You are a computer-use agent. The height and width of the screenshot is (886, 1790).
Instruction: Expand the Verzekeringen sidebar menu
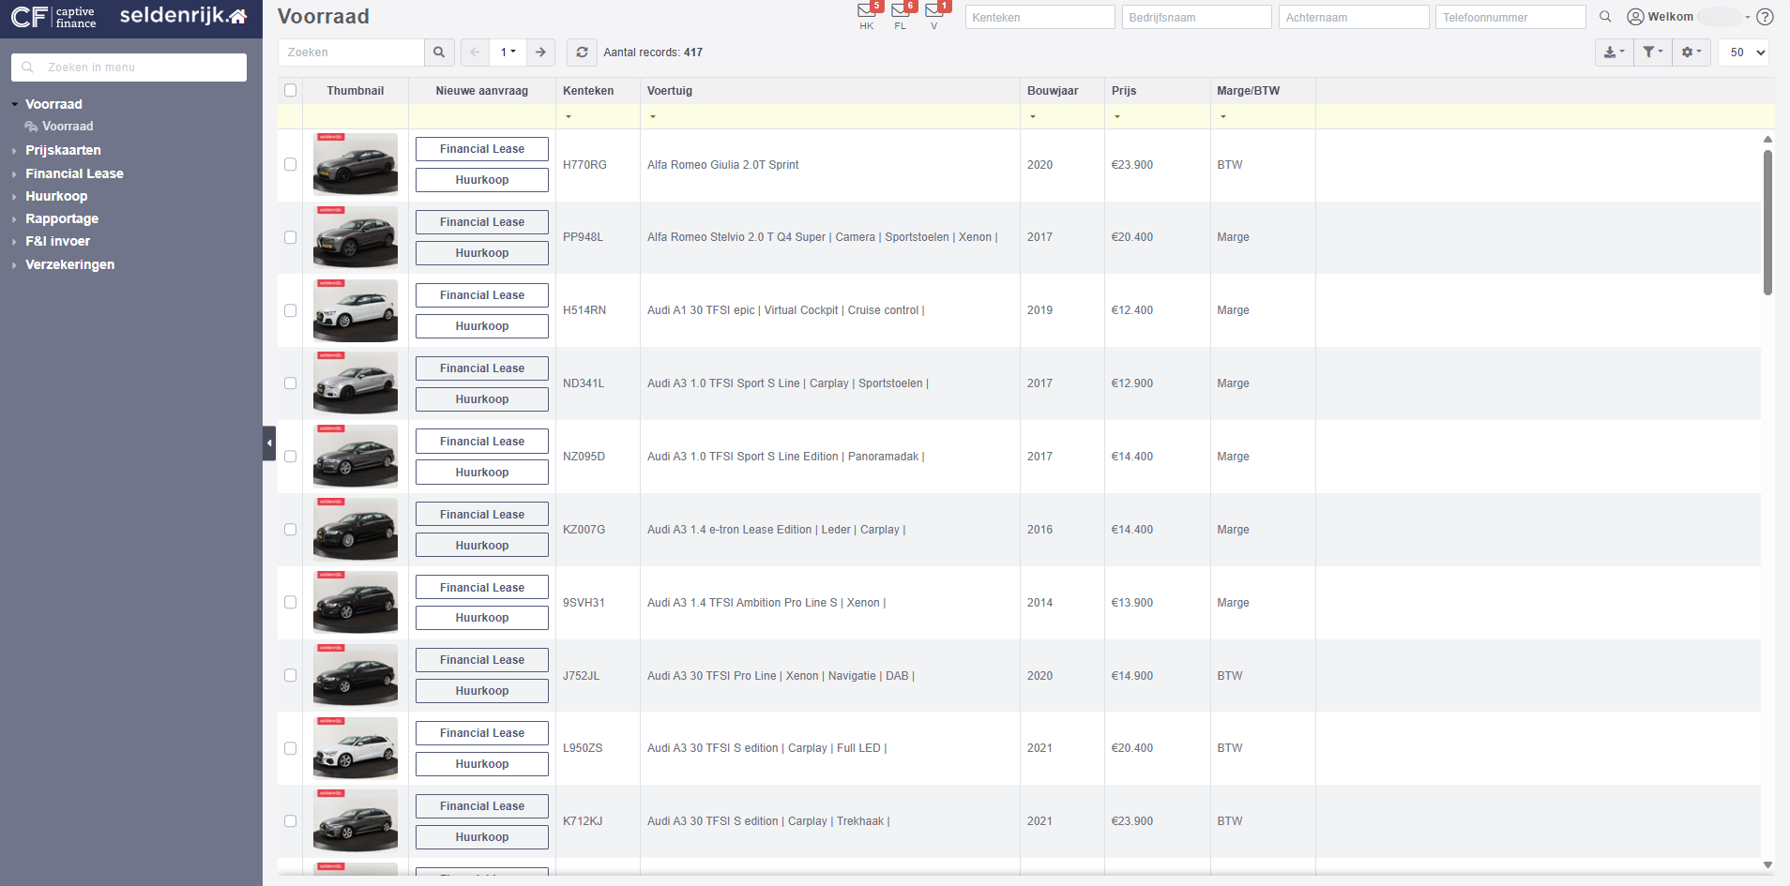coord(69,264)
